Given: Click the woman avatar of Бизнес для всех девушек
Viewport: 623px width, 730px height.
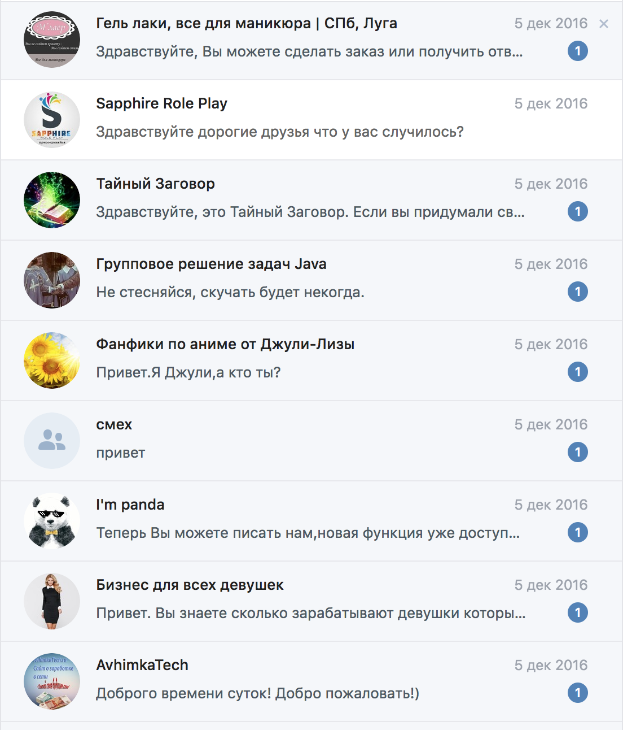Looking at the screenshot, I should click(x=52, y=601).
